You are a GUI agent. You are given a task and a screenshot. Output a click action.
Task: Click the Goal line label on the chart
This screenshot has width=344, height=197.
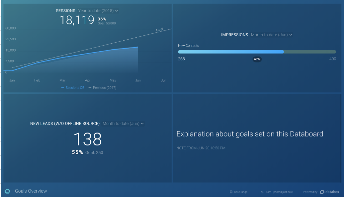(x=160, y=30)
